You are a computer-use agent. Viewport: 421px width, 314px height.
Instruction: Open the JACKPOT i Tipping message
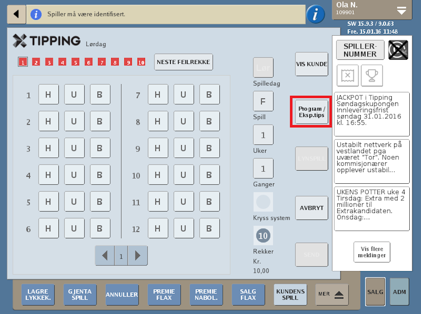[372, 114]
